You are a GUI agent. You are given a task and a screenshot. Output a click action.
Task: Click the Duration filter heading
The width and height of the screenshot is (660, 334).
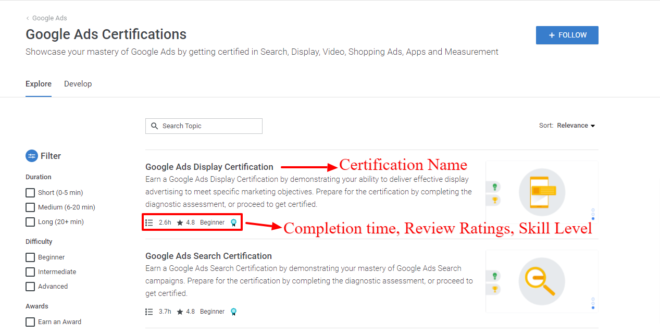(x=39, y=177)
